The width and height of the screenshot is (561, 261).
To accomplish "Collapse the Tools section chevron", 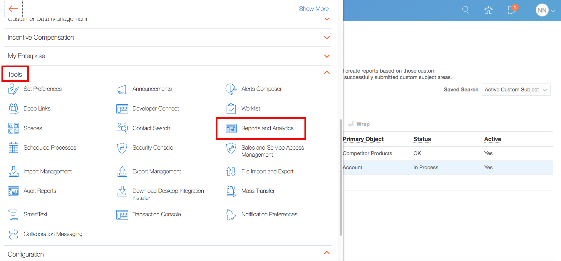I will (x=327, y=73).
